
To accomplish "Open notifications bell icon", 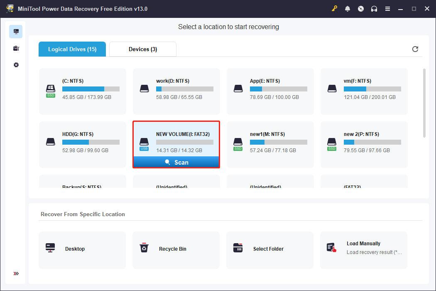I will pyautogui.click(x=348, y=9).
